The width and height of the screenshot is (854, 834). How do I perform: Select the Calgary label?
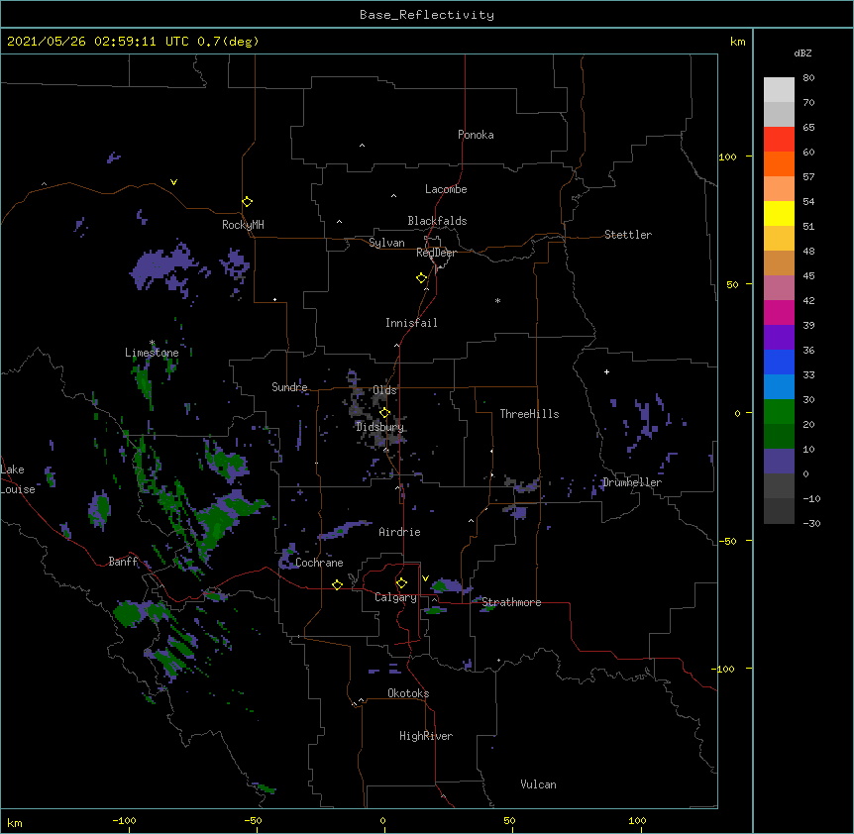point(396,597)
